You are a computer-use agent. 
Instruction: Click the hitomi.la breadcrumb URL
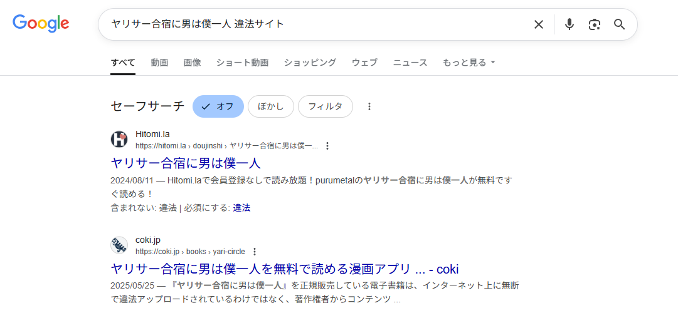226,146
